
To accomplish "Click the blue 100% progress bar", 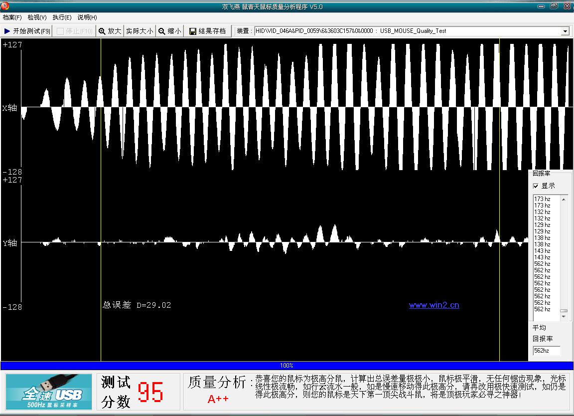I will 287,366.
